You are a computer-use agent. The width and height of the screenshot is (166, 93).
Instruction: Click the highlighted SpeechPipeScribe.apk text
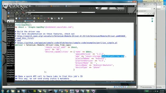coord(113,56)
